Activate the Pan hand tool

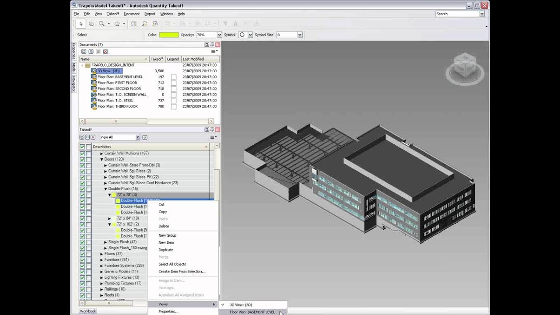(x=91, y=24)
